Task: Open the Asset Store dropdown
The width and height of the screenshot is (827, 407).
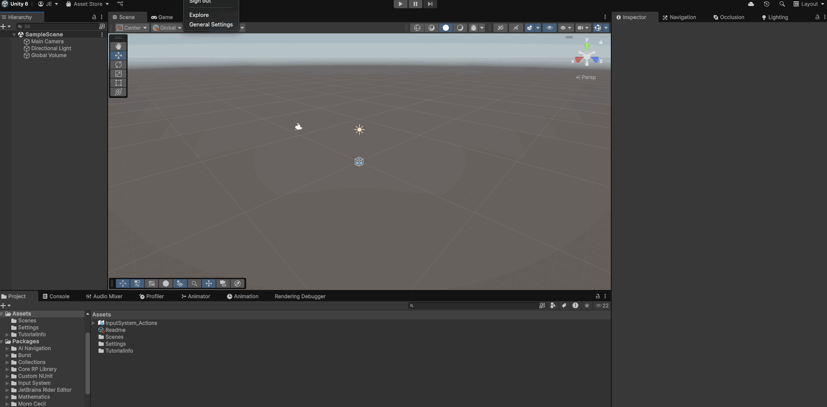Action: [87, 4]
